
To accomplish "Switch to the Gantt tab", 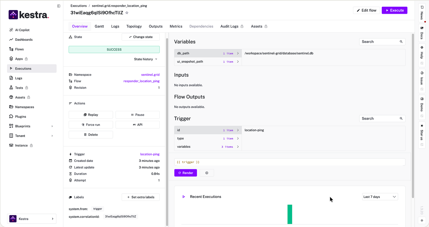I will tap(99, 26).
